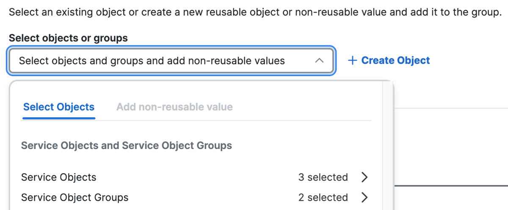The image size is (508, 210).
Task: Switch to the Select Objects tab
Action: click(x=59, y=107)
